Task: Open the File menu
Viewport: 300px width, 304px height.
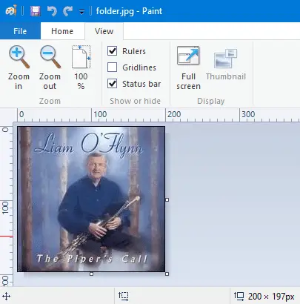Action: (20, 31)
